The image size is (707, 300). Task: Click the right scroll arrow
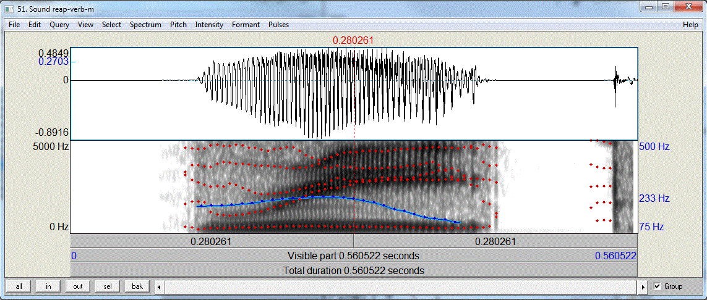(x=643, y=286)
